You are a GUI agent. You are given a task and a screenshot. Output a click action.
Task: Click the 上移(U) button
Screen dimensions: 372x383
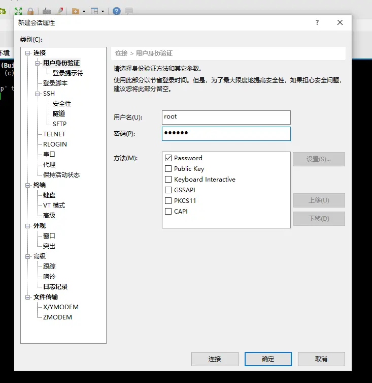[x=319, y=200]
